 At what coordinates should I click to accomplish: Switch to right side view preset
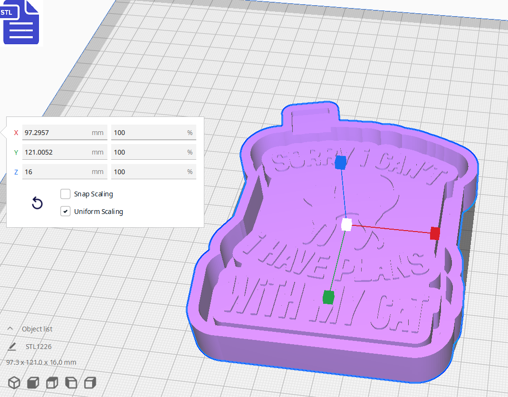pyautogui.click(x=90, y=383)
